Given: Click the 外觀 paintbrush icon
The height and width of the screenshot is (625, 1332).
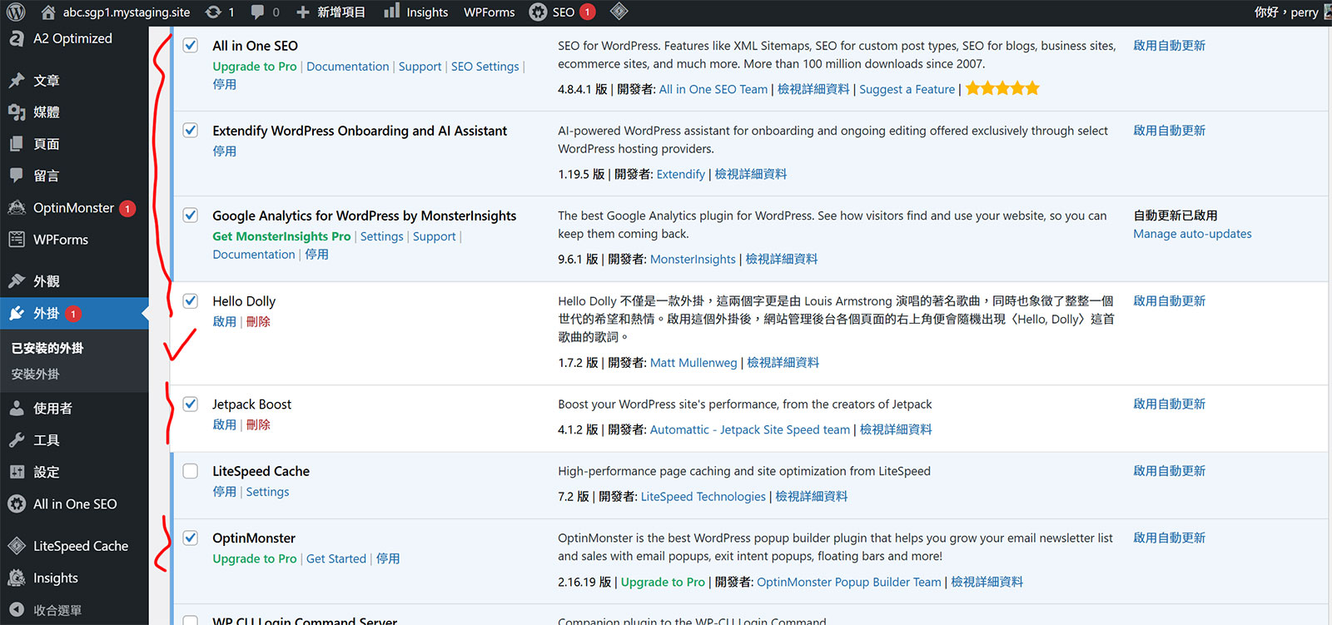Looking at the screenshot, I should [17, 281].
